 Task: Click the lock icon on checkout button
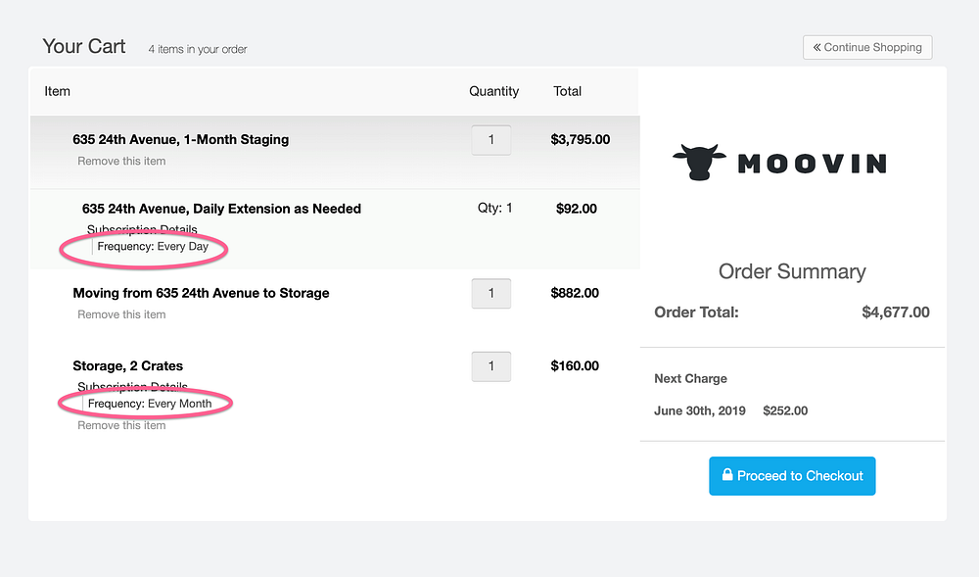pos(727,474)
